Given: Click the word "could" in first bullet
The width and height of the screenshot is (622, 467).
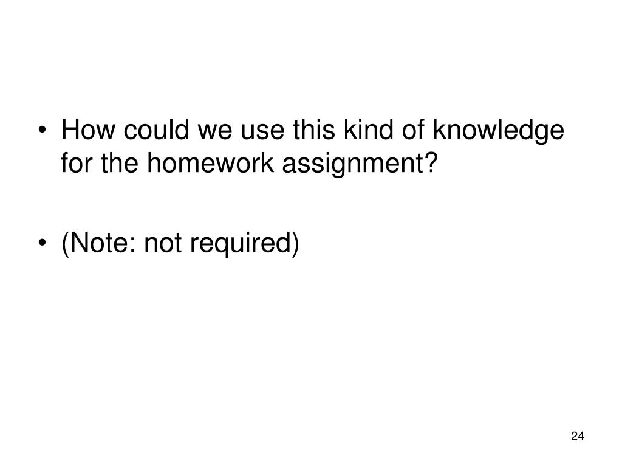Looking at the screenshot, I should pyautogui.click(x=156, y=130).
